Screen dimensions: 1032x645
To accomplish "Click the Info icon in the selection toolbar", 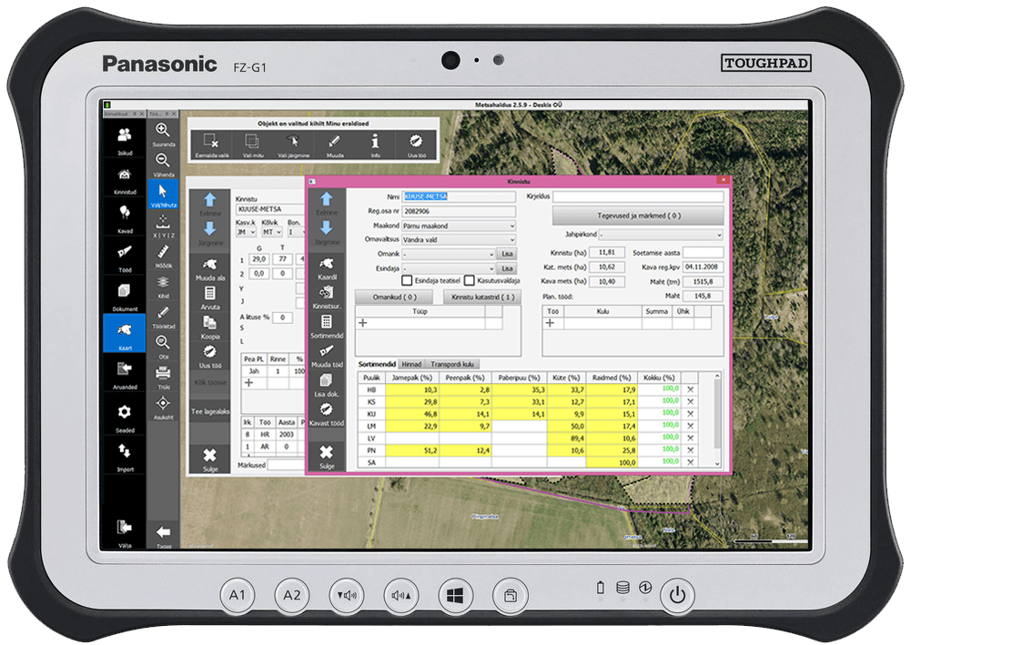I will (x=375, y=142).
